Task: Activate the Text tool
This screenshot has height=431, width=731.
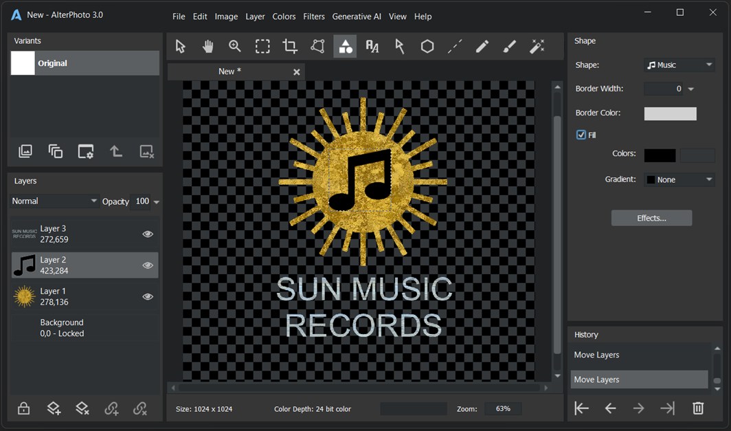Action: coord(372,46)
